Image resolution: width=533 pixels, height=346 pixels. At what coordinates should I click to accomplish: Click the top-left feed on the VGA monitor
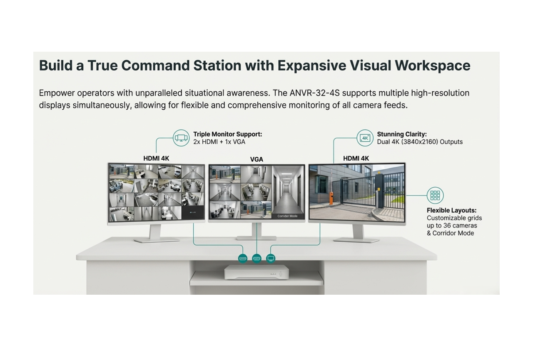point(225,173)
